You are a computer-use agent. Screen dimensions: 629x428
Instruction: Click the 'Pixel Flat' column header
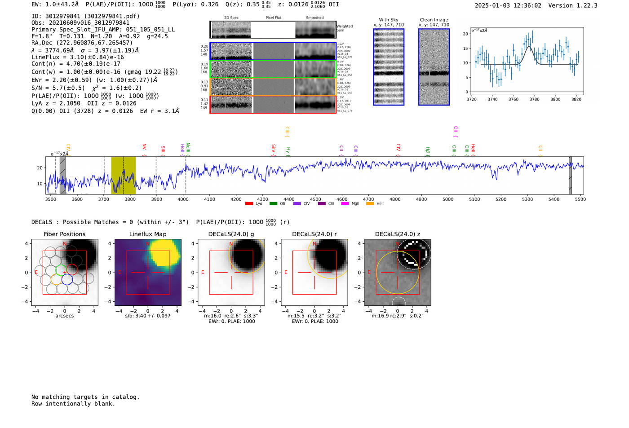click(273, 18)
